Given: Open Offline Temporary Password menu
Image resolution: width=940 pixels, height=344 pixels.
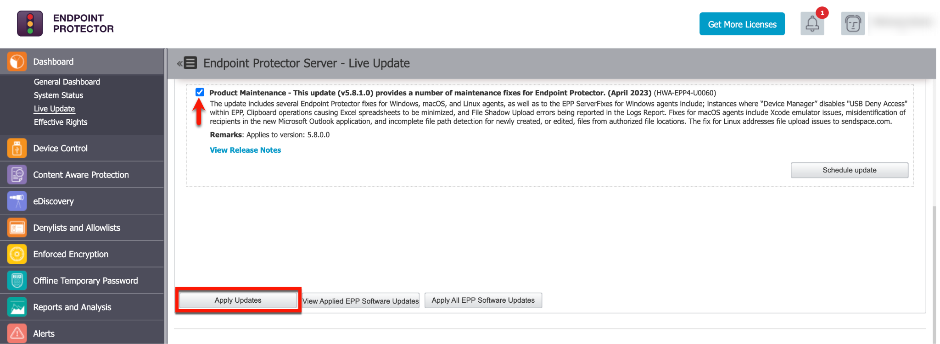Looking at the screenshot, I should coord(82,281).
